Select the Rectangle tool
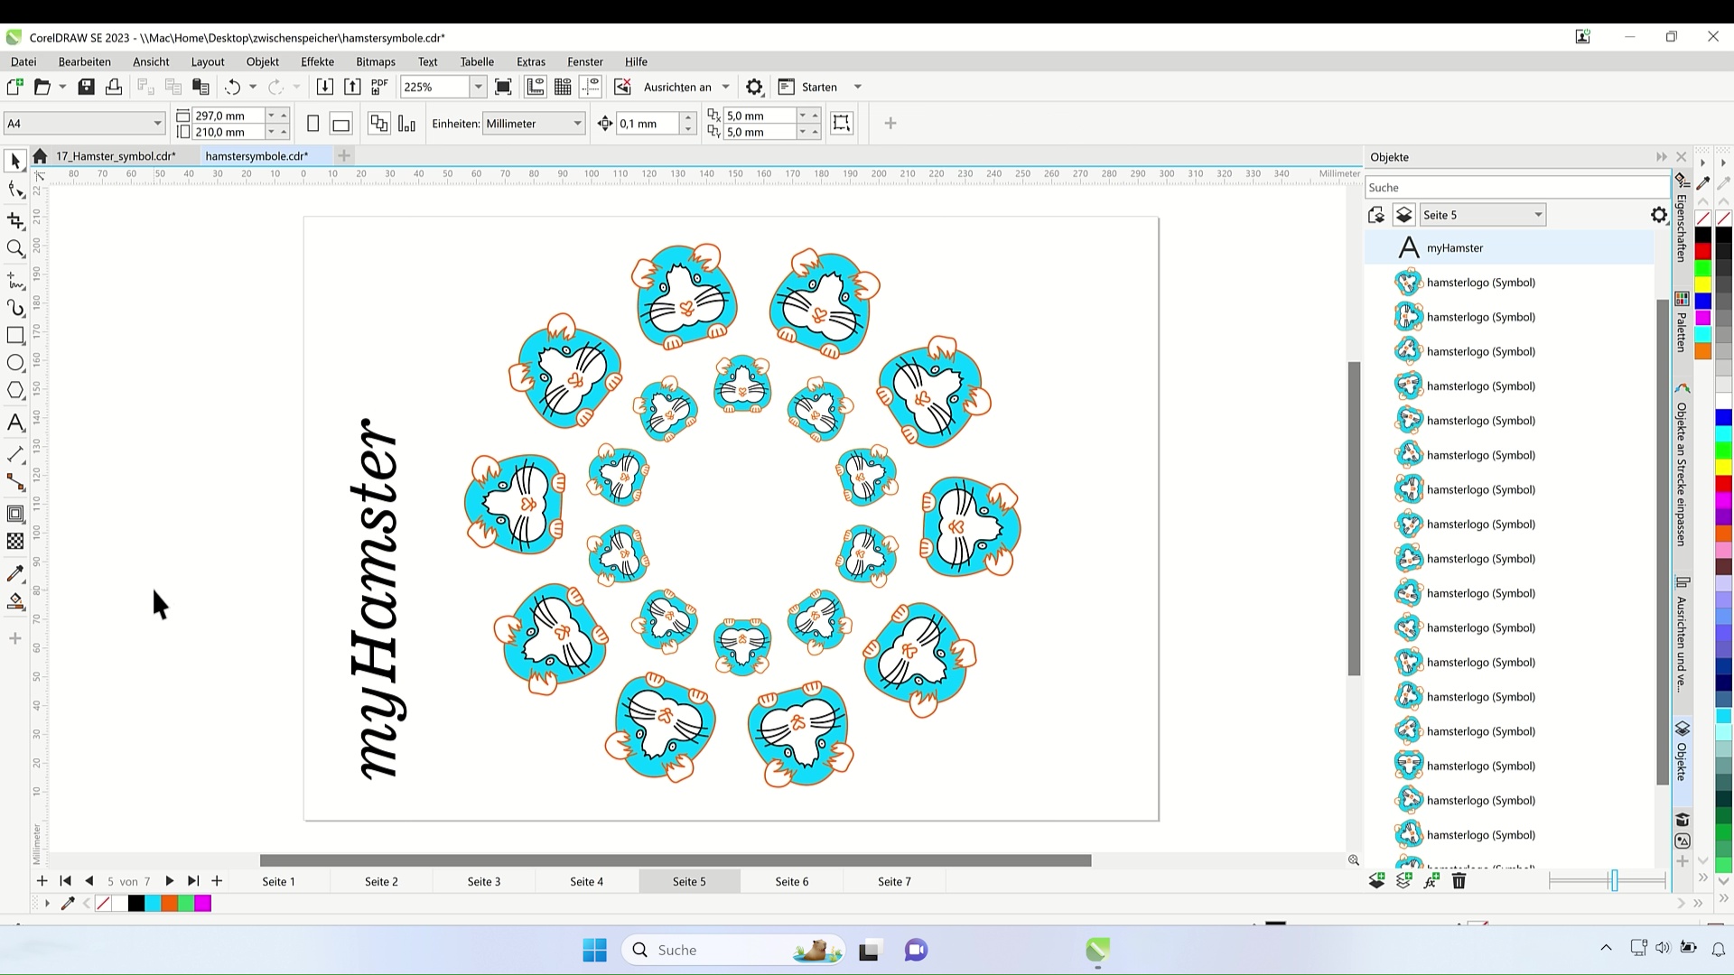This screenshot has height=975, width=1734. click(15, 335)
